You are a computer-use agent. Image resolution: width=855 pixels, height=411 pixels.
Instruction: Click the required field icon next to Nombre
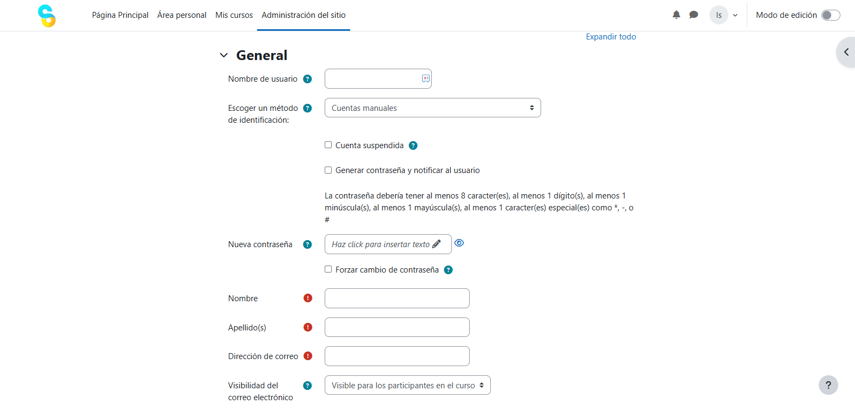point(307,298)
